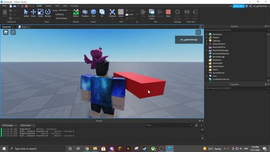The height and width of the screenshot is (152, 270).
Task: Click the new file icon in quick access bar
Action: 11,6
